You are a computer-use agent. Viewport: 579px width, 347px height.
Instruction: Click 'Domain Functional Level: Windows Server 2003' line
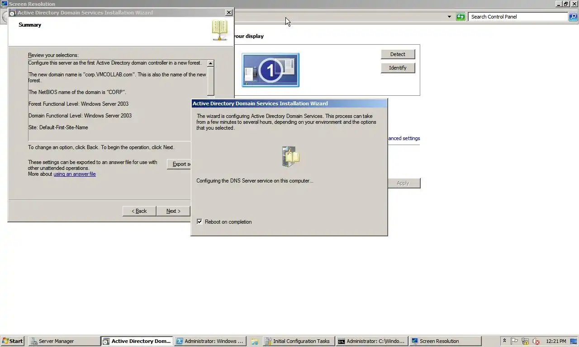tap(80, 116)
